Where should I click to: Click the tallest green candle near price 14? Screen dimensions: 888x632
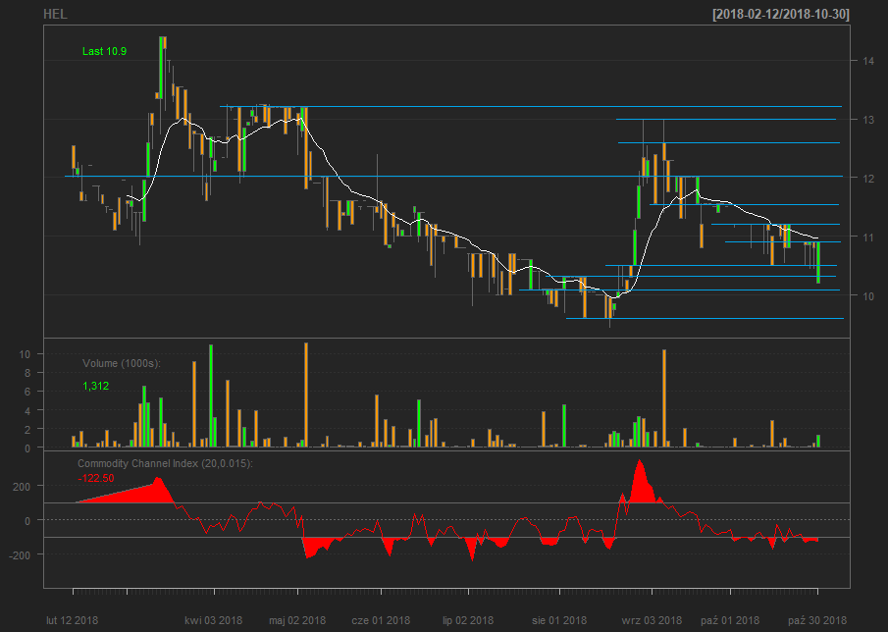point(161,68)
